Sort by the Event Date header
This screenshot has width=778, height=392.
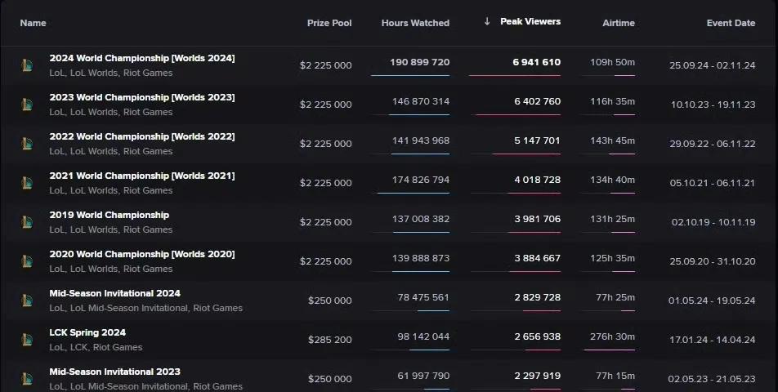click(731, 23)
